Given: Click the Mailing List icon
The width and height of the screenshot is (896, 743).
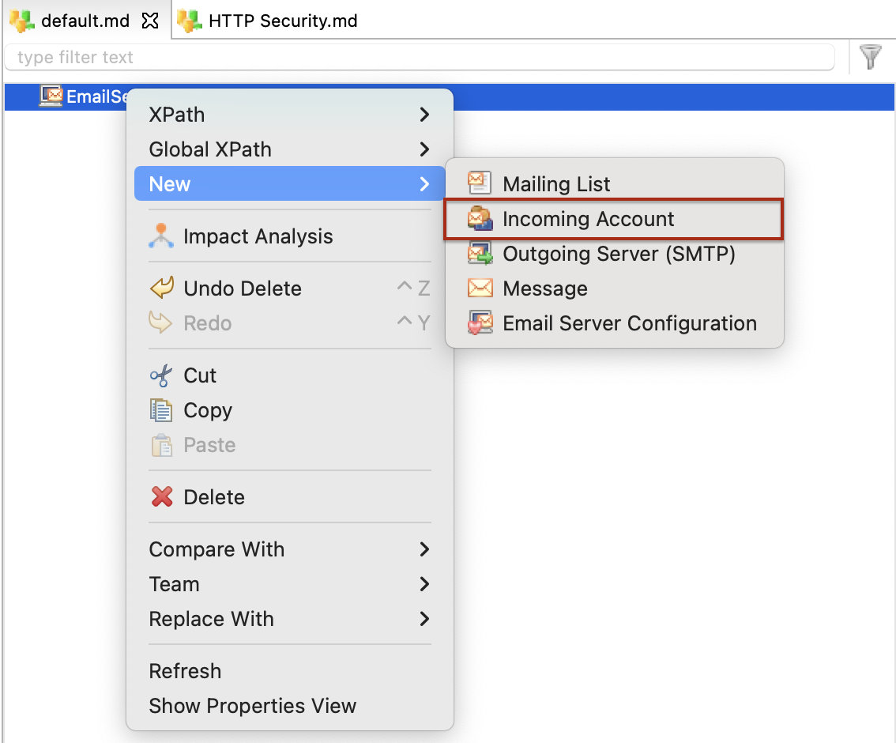Looking at the screenshot, I should click(x=480, y=183).
